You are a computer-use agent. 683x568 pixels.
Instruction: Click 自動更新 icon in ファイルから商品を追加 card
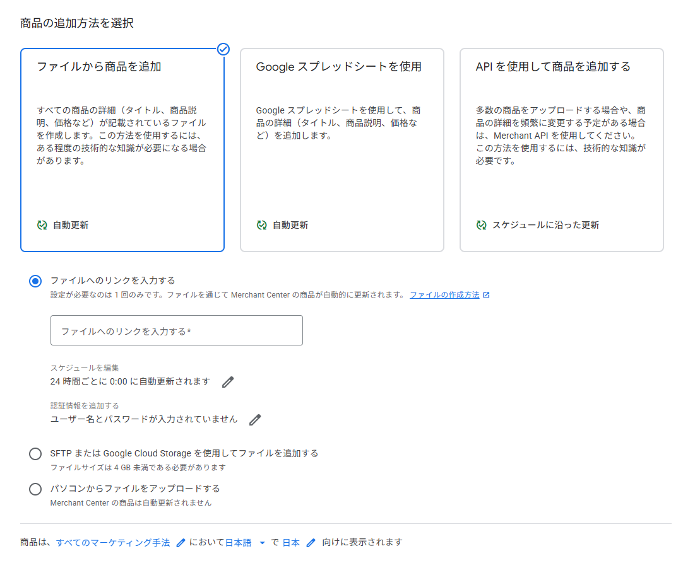tap(42, 225)
